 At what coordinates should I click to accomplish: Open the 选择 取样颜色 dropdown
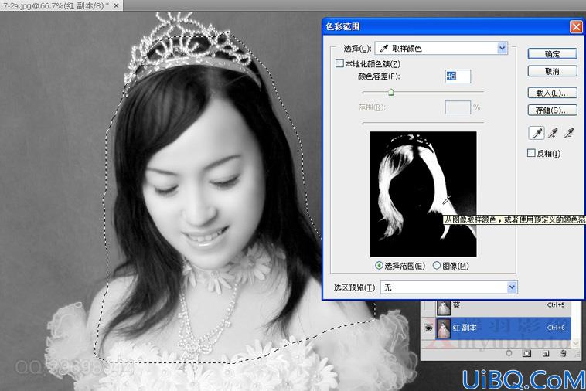pyautogui.click(x=441, y=48)
